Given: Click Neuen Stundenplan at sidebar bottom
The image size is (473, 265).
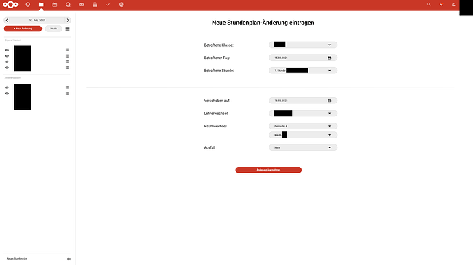Looking at the screenshot, I should [17, 259].
